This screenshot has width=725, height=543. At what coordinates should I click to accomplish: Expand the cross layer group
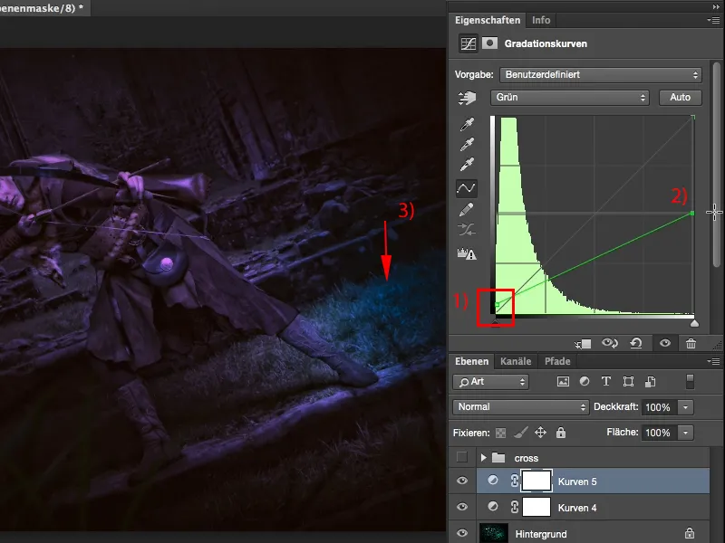click(483, 458)
